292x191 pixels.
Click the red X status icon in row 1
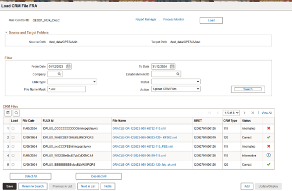tap(269, 128)
